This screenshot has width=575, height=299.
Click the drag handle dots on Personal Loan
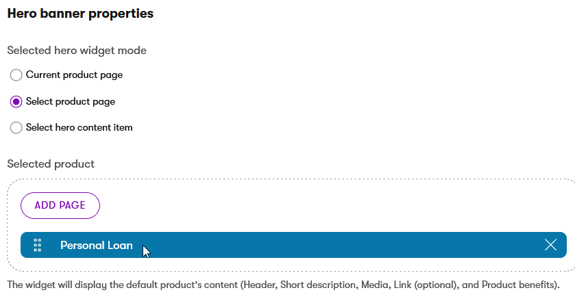pyautogui.click(x=38, y=245)
